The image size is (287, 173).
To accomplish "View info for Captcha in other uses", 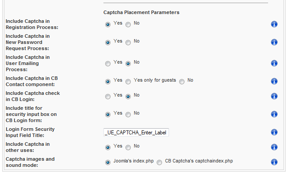I will pyautogui.click(x=274, y=147).
